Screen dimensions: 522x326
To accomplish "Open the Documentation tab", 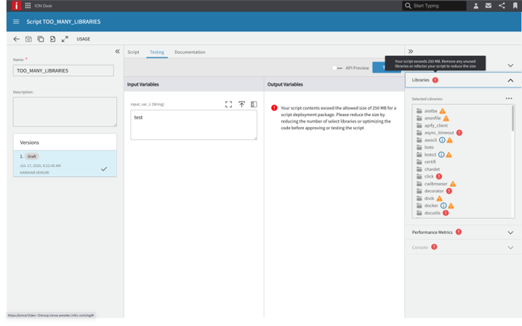I will click(190, 52).
